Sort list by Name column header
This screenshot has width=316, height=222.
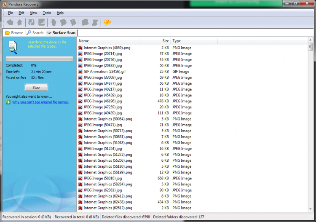[108, 41]
